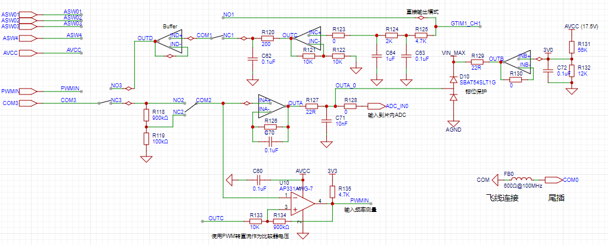Select the R118 900kΩ resistor symbol
Viewport: 608px width, 245px height.
(146, 115)
